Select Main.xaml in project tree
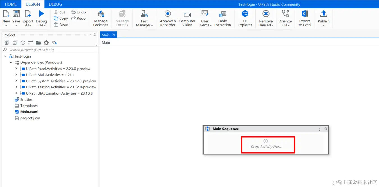The image size is (379, 187). point(29,112)
